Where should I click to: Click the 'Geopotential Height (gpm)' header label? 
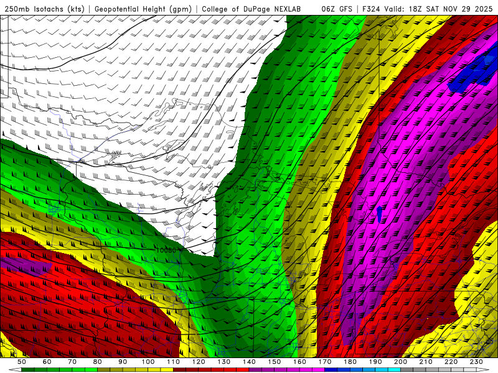143,9
